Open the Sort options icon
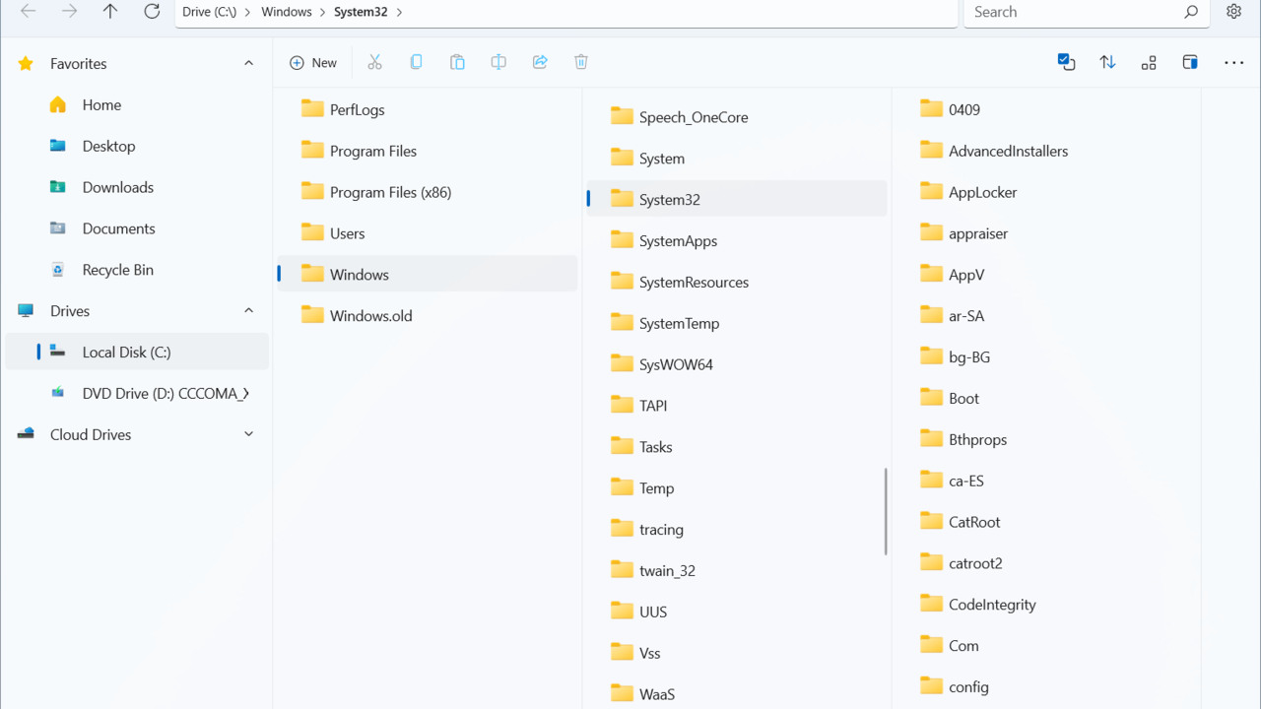This screenshot has height=709, width=1261. coord(1107,62)
